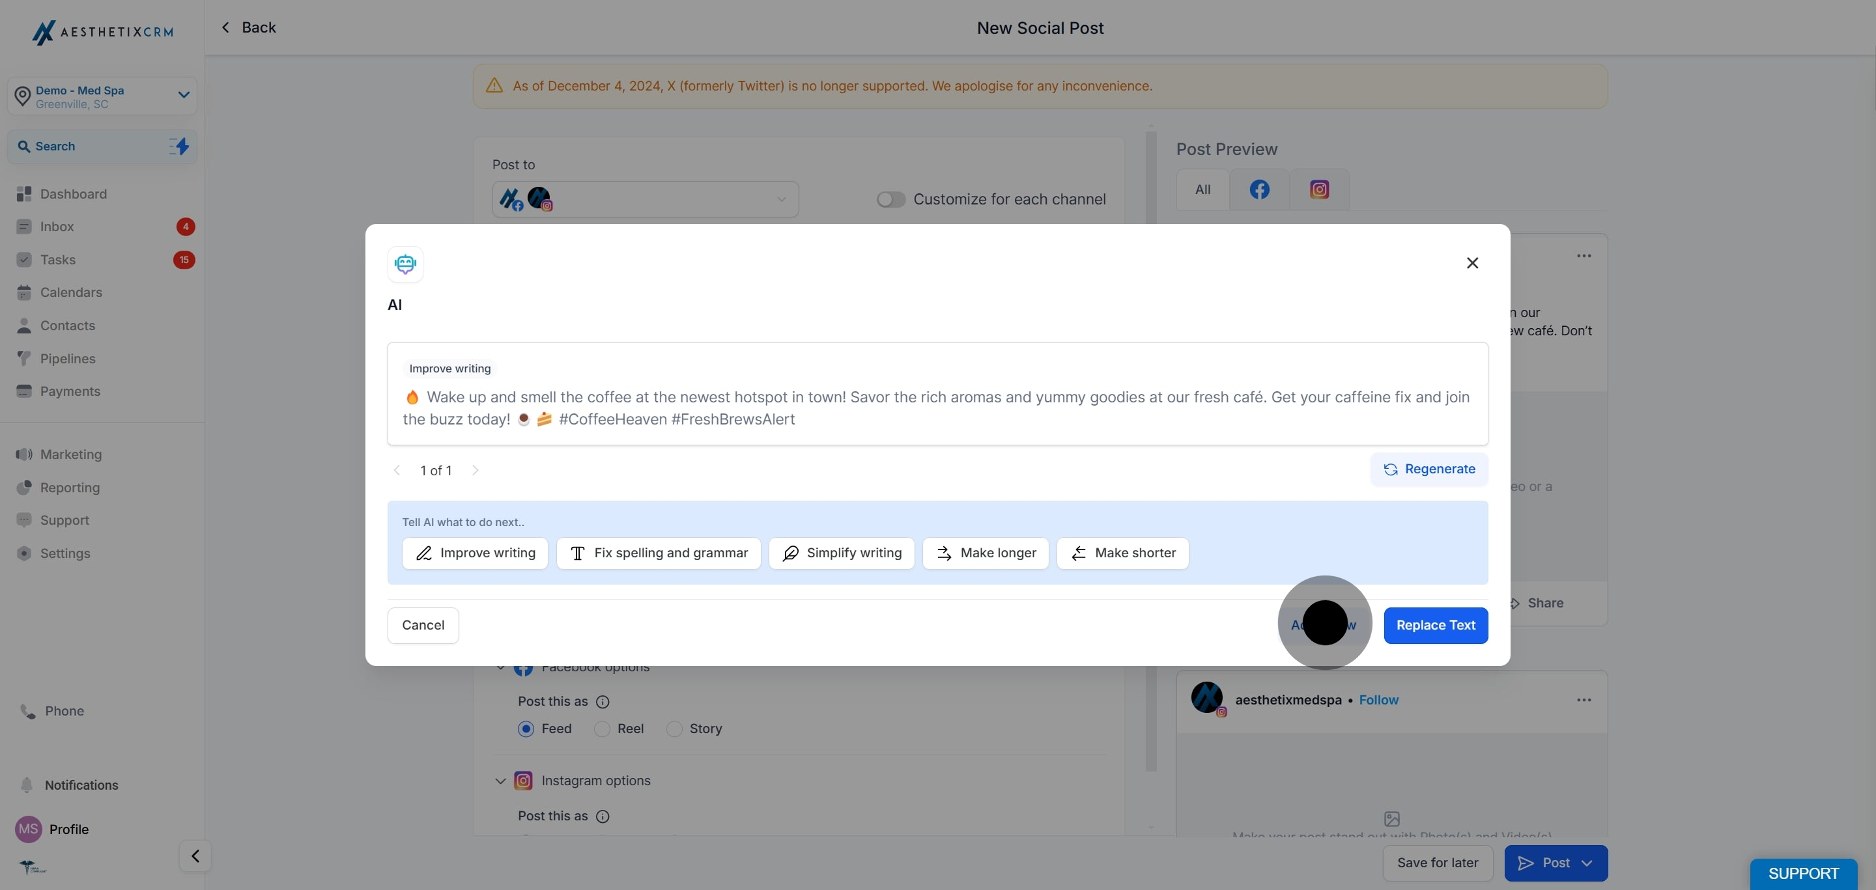Toggle Customize for each channel switch

pyautogui.click(x=890, y=199)
